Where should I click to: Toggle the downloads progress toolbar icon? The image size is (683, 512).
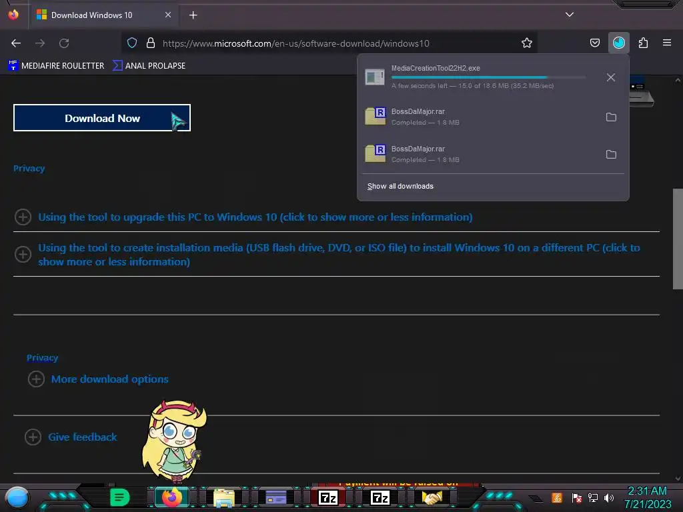pos(618,43)
